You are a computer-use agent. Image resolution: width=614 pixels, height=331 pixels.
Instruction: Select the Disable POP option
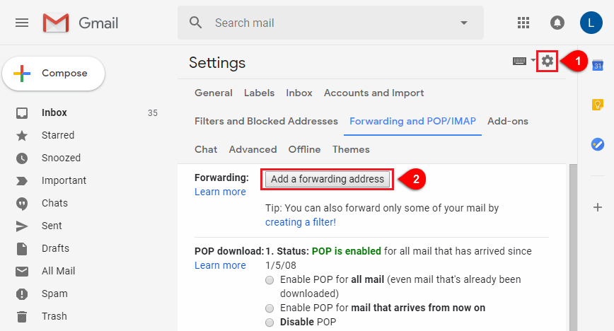270,323
